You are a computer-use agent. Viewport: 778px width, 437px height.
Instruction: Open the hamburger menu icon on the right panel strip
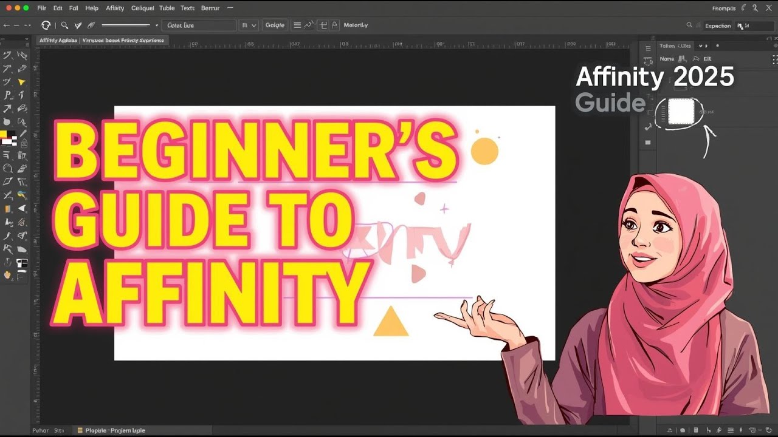coord(648,47)
